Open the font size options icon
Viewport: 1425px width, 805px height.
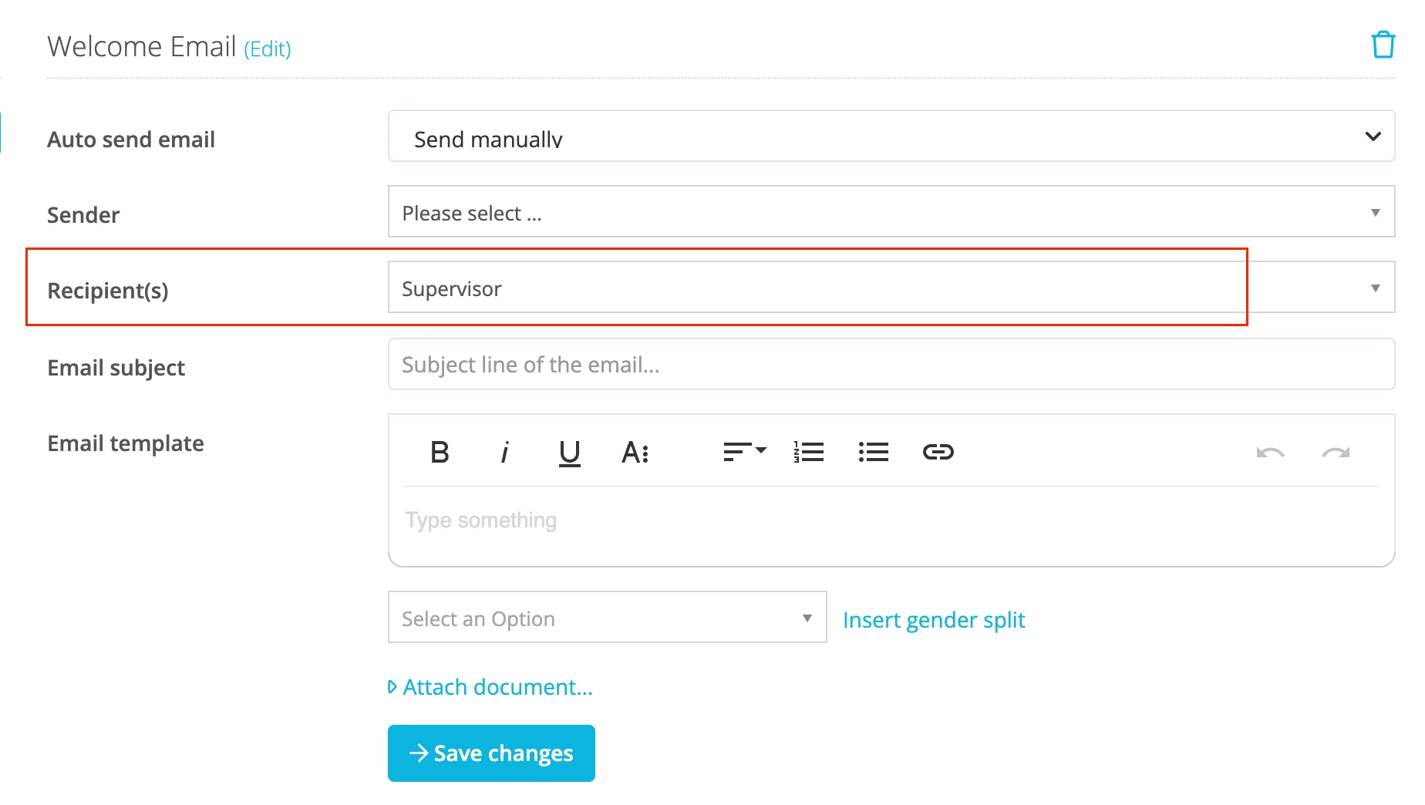click(635, 452)
